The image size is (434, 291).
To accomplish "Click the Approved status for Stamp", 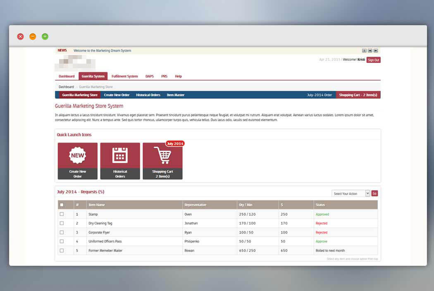I will coord(322,214).
